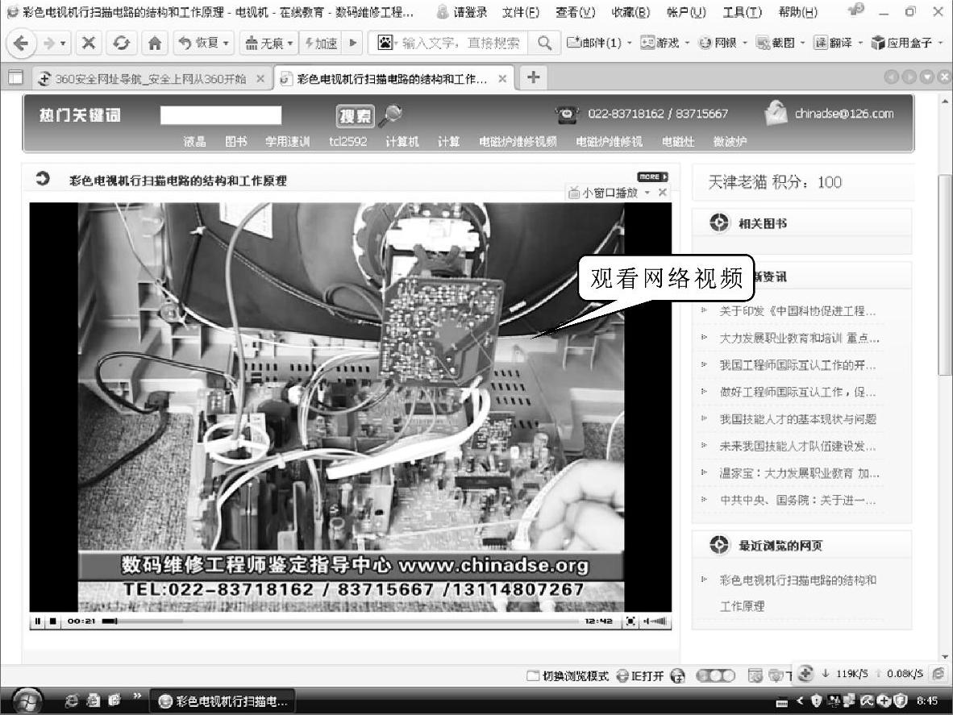The height and width of the screenshot is (715, 953).
Task: Open the 无痕 dropdown arrow
Action: pyautogui.click(x=290, y=44)
